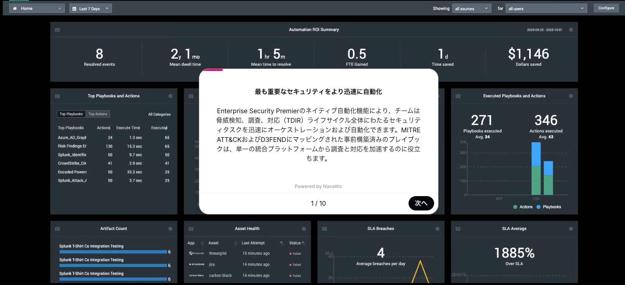Click the threatgrid asset name
Viewport: 625px width, 285px height.
[218, 254]
